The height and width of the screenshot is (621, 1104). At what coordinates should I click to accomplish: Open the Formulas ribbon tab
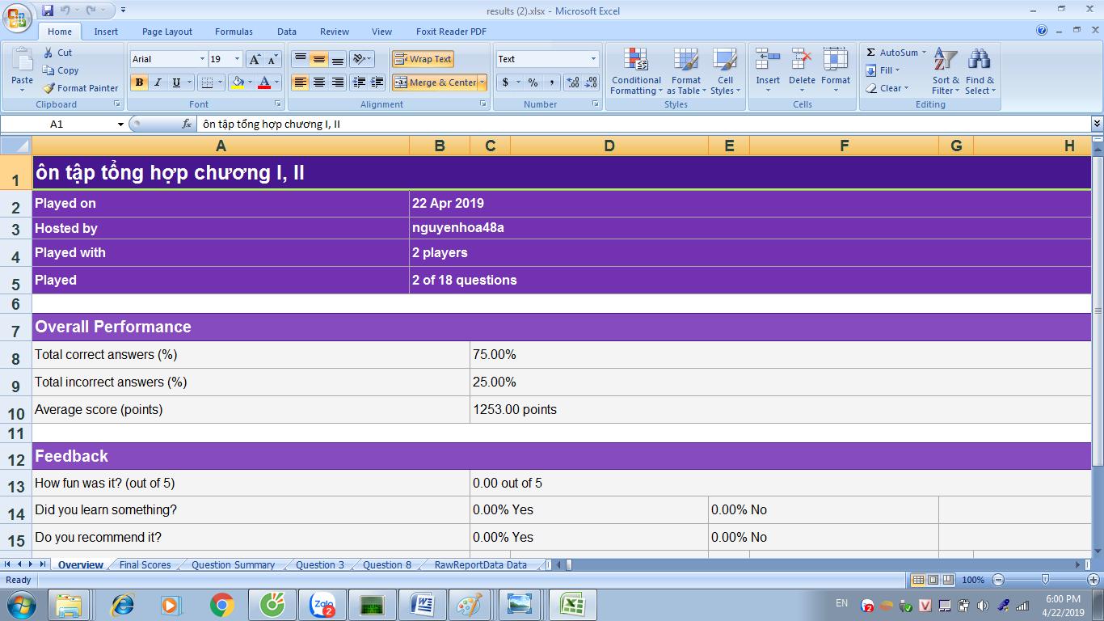click(234, 32)
